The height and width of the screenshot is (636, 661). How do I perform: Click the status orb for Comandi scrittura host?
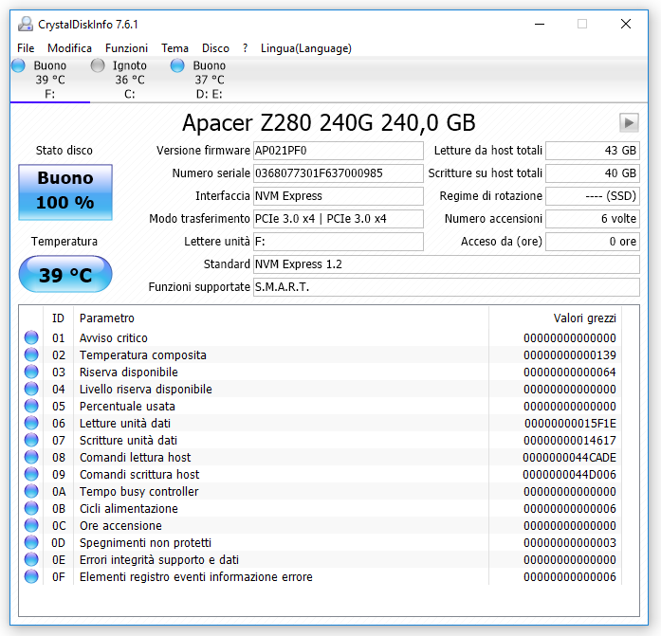pyautogui.click(x=31, y=474)
